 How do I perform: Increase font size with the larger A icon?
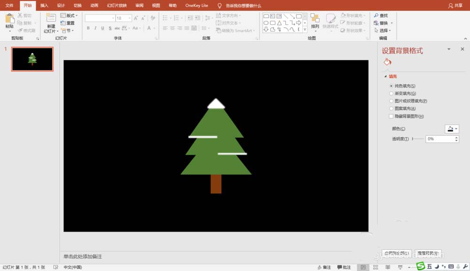(136, 18)
